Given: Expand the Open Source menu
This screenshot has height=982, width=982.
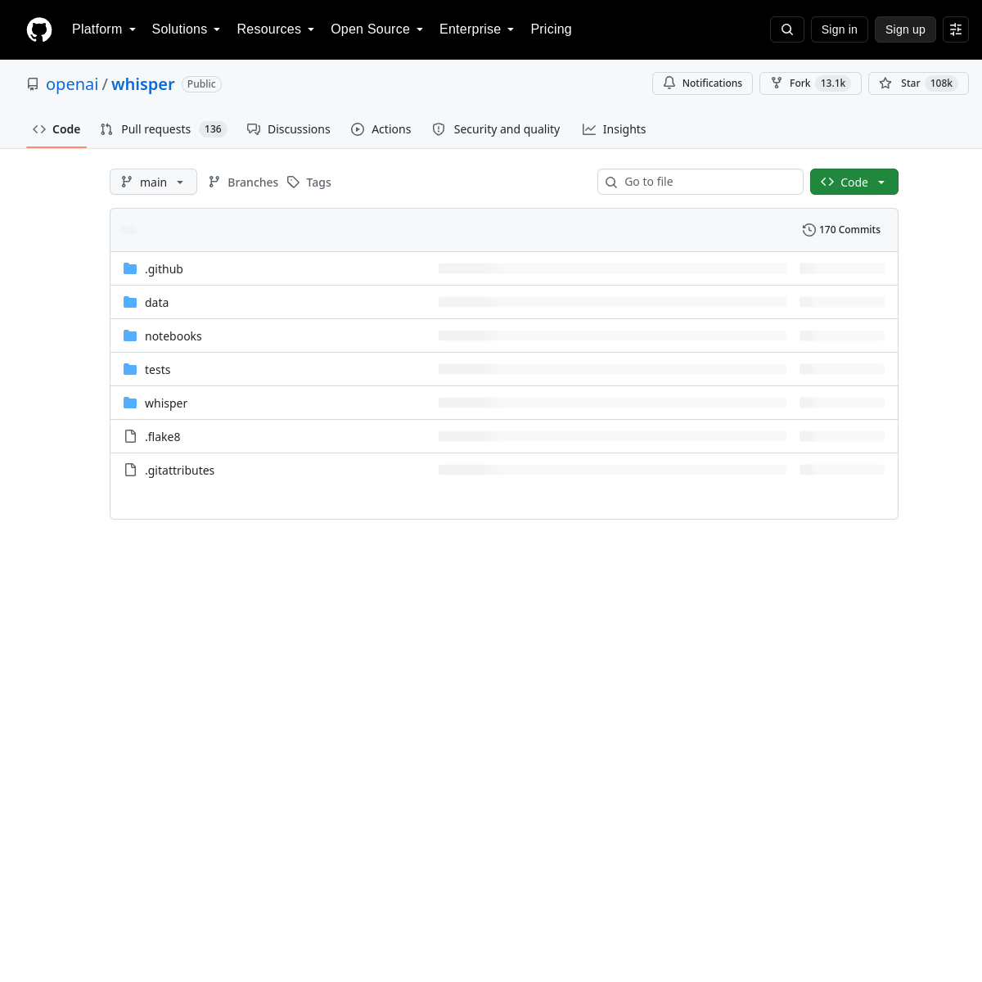Looking at the screenshot, I should click(377, 29).
